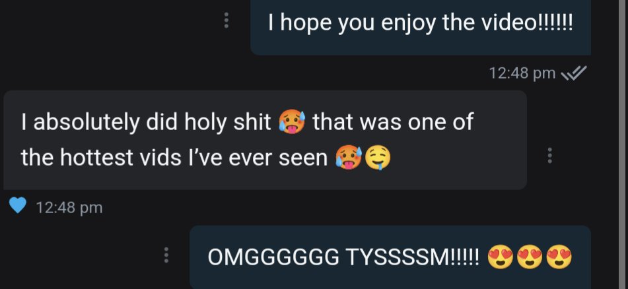Click the middle heart-eyes emoji

[x=530, y=257]
